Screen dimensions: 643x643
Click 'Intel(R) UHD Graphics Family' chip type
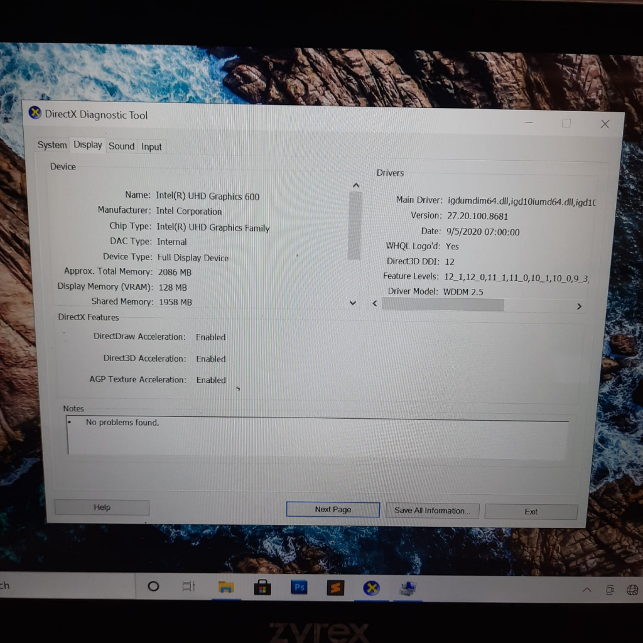pyautogui.click(x=213, y=227)
